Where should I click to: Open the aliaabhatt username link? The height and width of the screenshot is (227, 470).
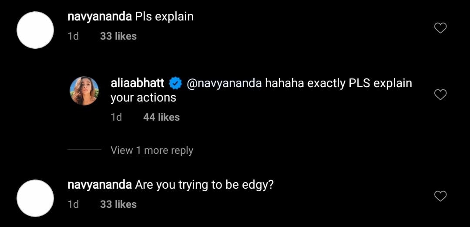[x=138, y=83]
